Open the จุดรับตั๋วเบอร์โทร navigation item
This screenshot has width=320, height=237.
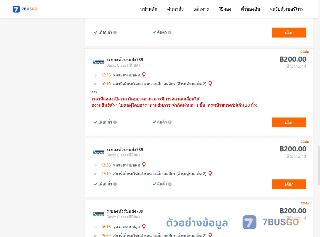(x=286, y=9)
